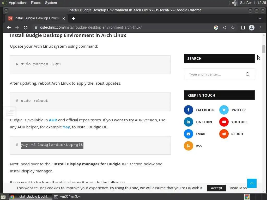Open the Read More cookie link

(x=239, y=188)
